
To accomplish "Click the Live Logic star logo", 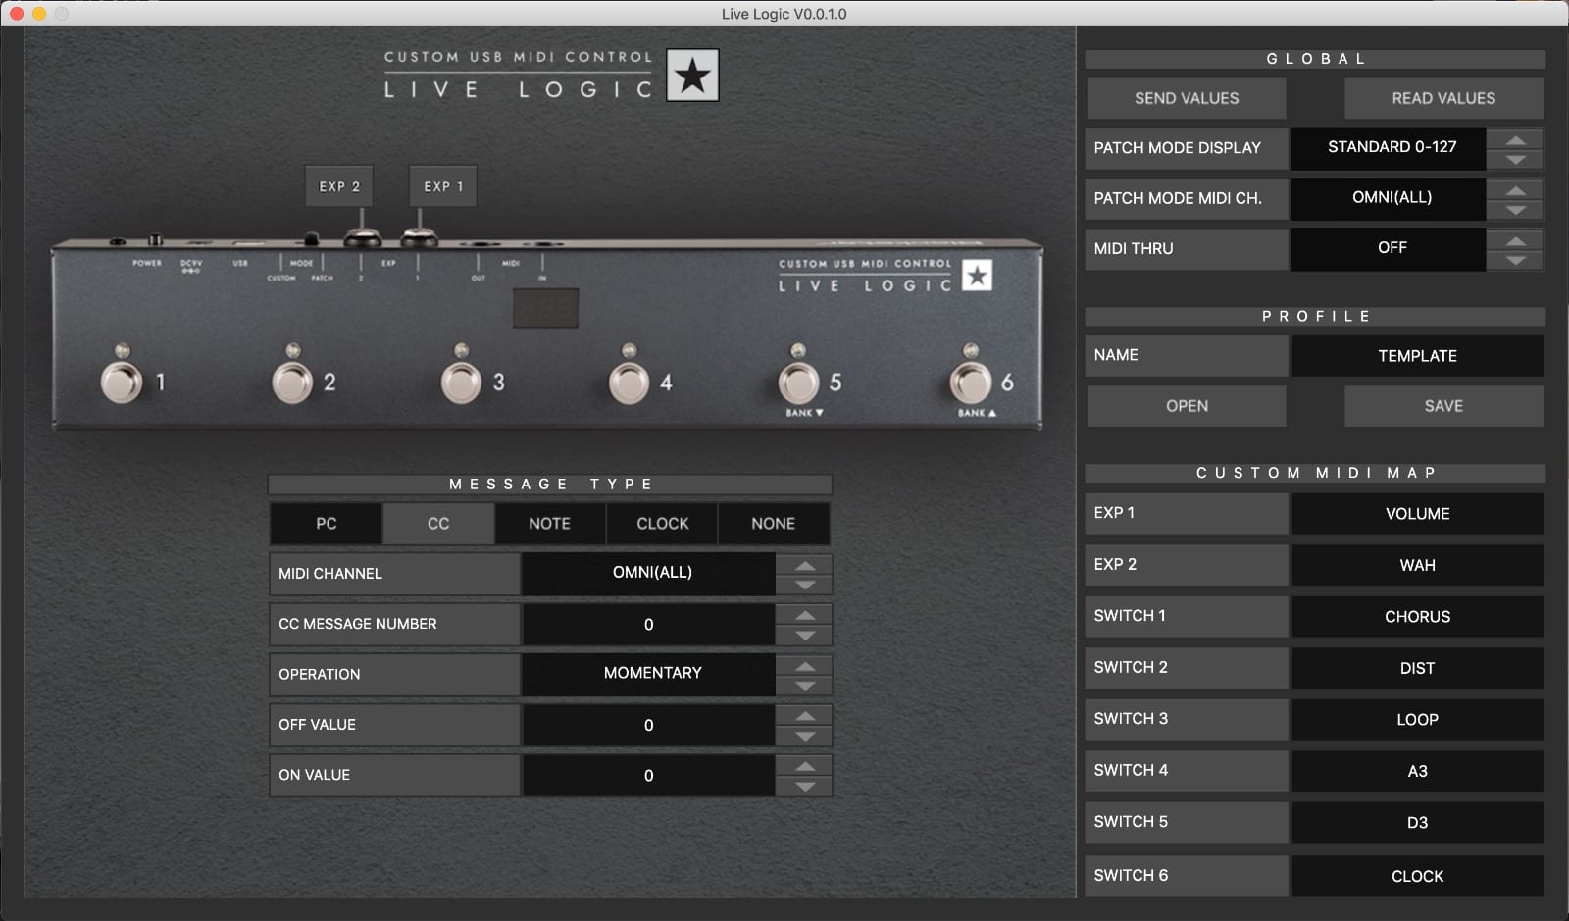I will tap(695, 77).
